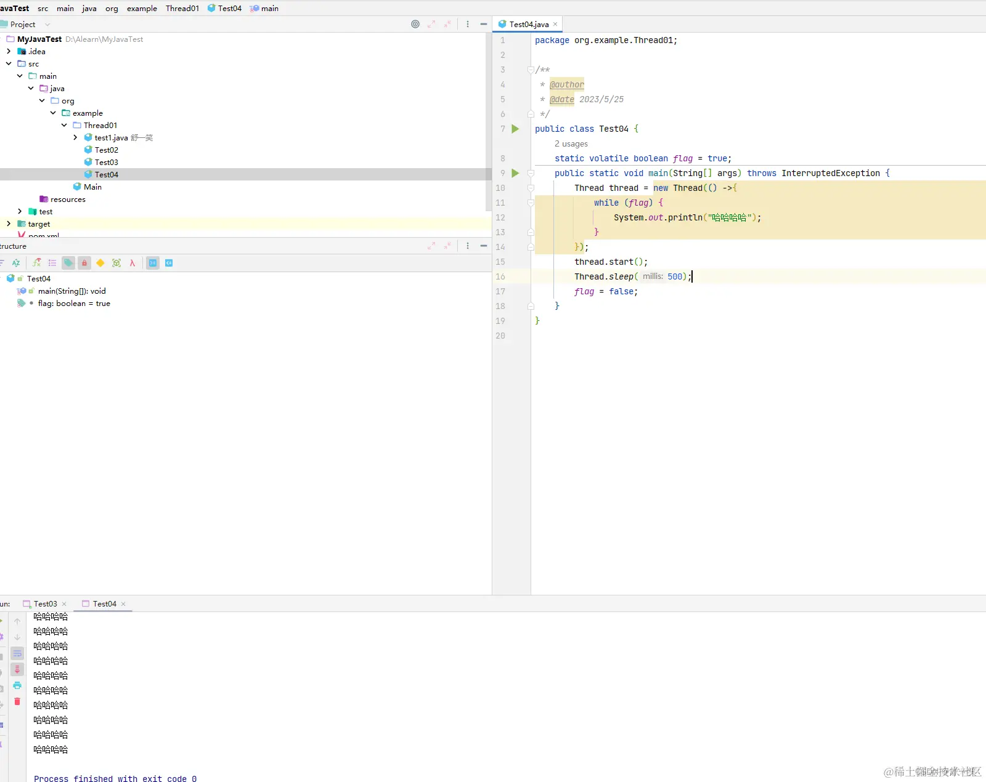Toggle Show Properties list icon in Structure toolbar
This screenshot has width=986, height=782.
52,263
